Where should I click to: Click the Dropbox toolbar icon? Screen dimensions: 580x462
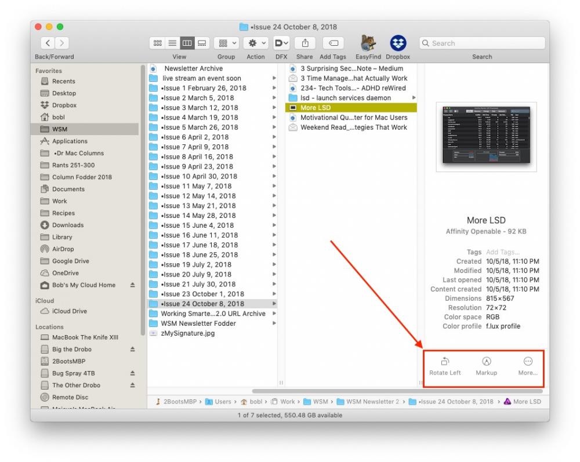tap(397, 43)
